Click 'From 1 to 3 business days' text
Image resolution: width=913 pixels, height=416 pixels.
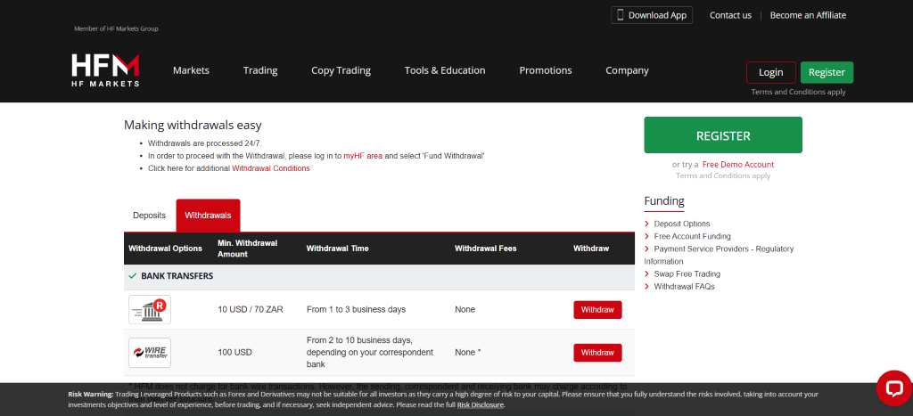[357, 309]
